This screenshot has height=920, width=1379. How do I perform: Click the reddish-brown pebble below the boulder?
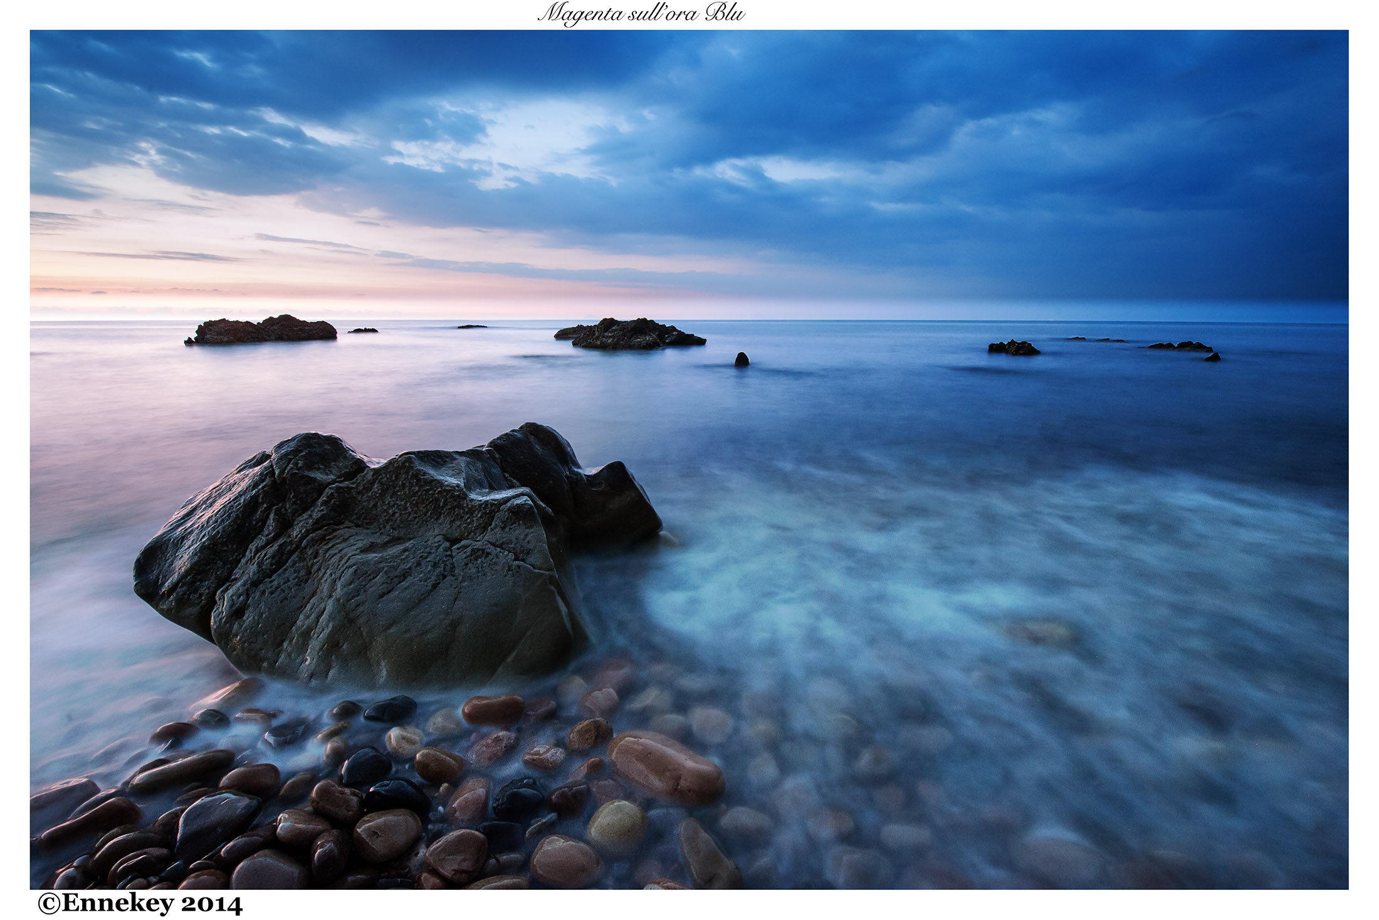(x=493, y=710)
